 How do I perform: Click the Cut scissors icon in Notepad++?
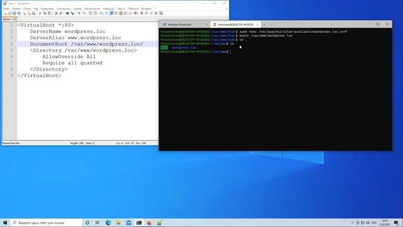click(40, 13)
